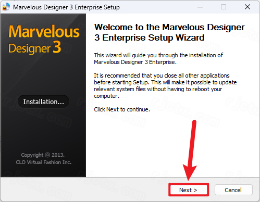Cancel the Marvelous Designer setup

[x=233, y=190]
